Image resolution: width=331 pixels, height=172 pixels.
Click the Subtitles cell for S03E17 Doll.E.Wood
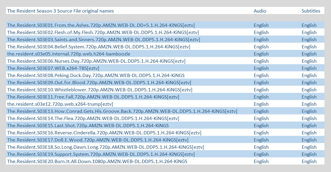click(x=309, y=140)
